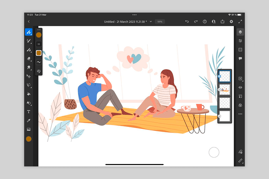Select the Pixel Brushes tool
This screenshot has width=269, height=179.
(x=29, y=32)
